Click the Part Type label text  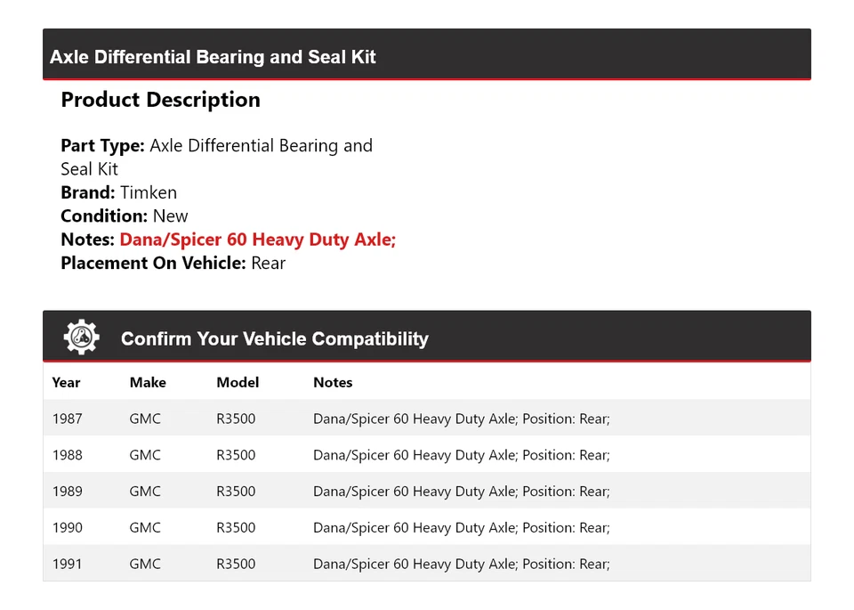[x=102, y=146]
